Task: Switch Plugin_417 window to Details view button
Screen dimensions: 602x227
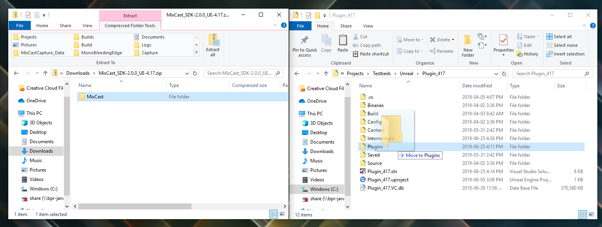Action: pos(583,214)
